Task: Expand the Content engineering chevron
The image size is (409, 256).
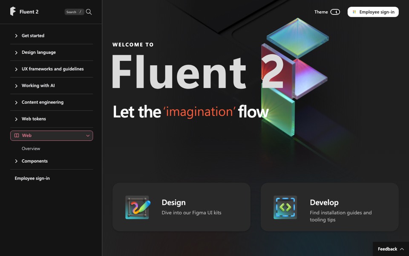Action: coord(16,102)
